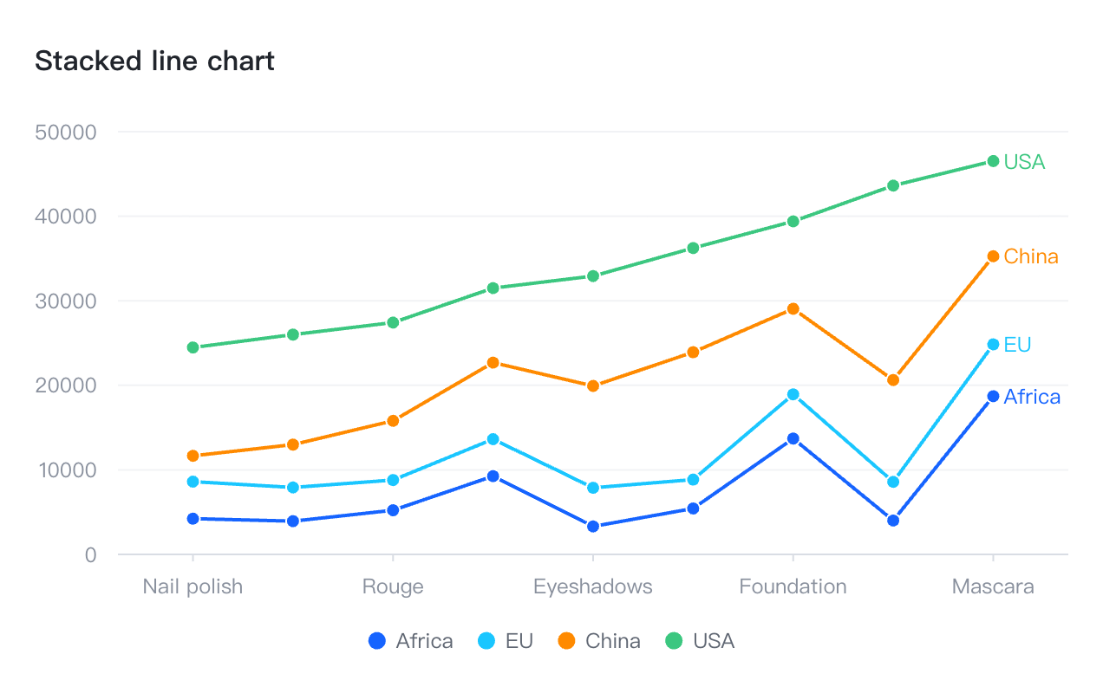The height and width of the screenshot is (693, 1103).
Task: Click the China legend label text
Action: [x=613, y=641]
